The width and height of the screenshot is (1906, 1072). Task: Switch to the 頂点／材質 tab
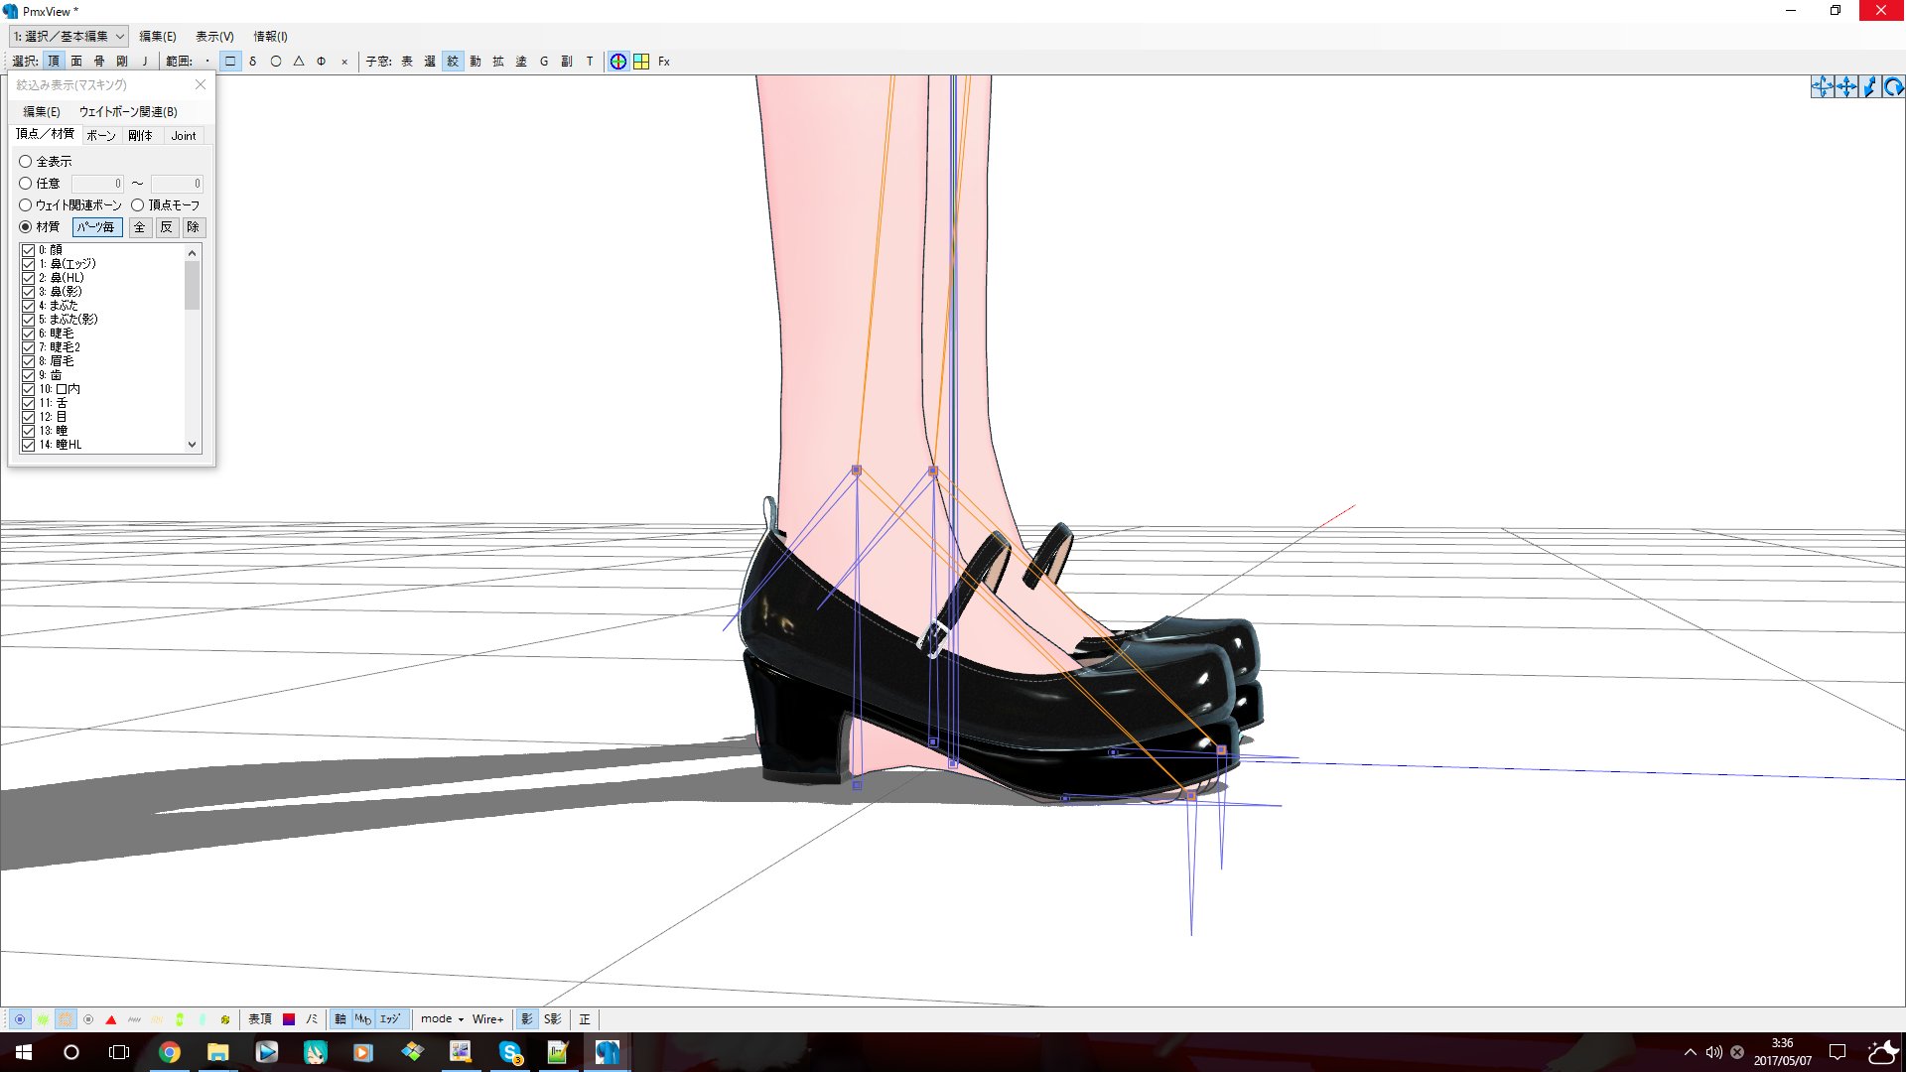[45, 134]
